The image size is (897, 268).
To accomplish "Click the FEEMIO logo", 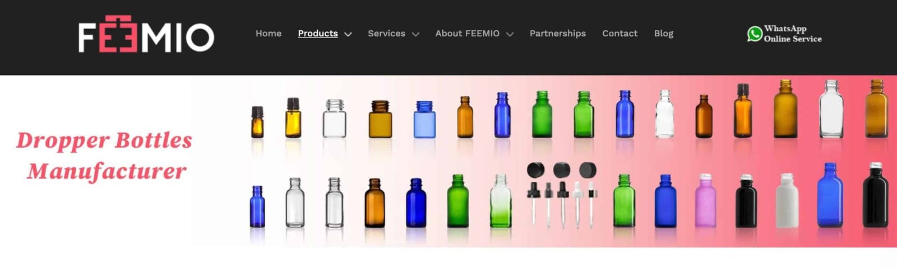I will (x=146, y=35).
